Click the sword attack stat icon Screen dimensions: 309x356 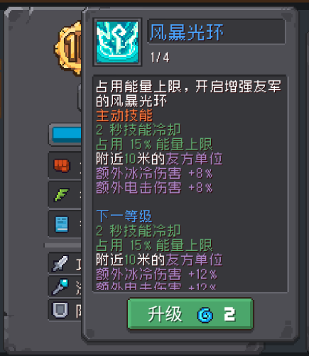pos(60,263)
